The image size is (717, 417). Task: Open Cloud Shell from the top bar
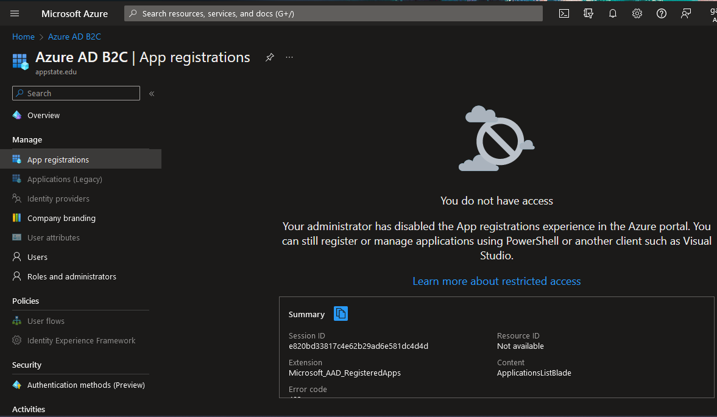click(564, 14)
